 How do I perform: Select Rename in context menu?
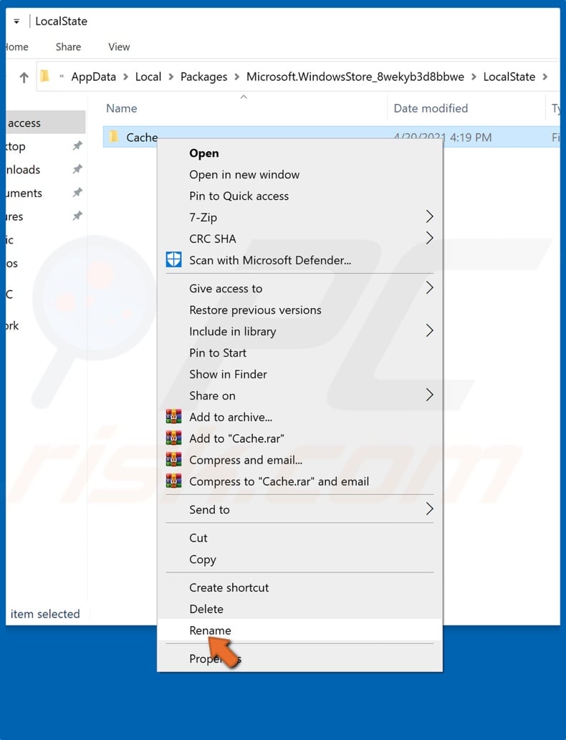(210, 630)
